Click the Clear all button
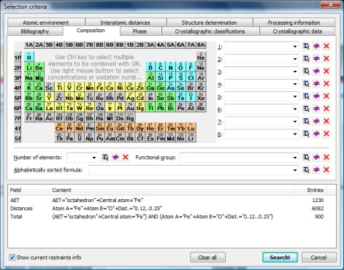The width and height of the screenshot is (344, 270). pos(207,258)
